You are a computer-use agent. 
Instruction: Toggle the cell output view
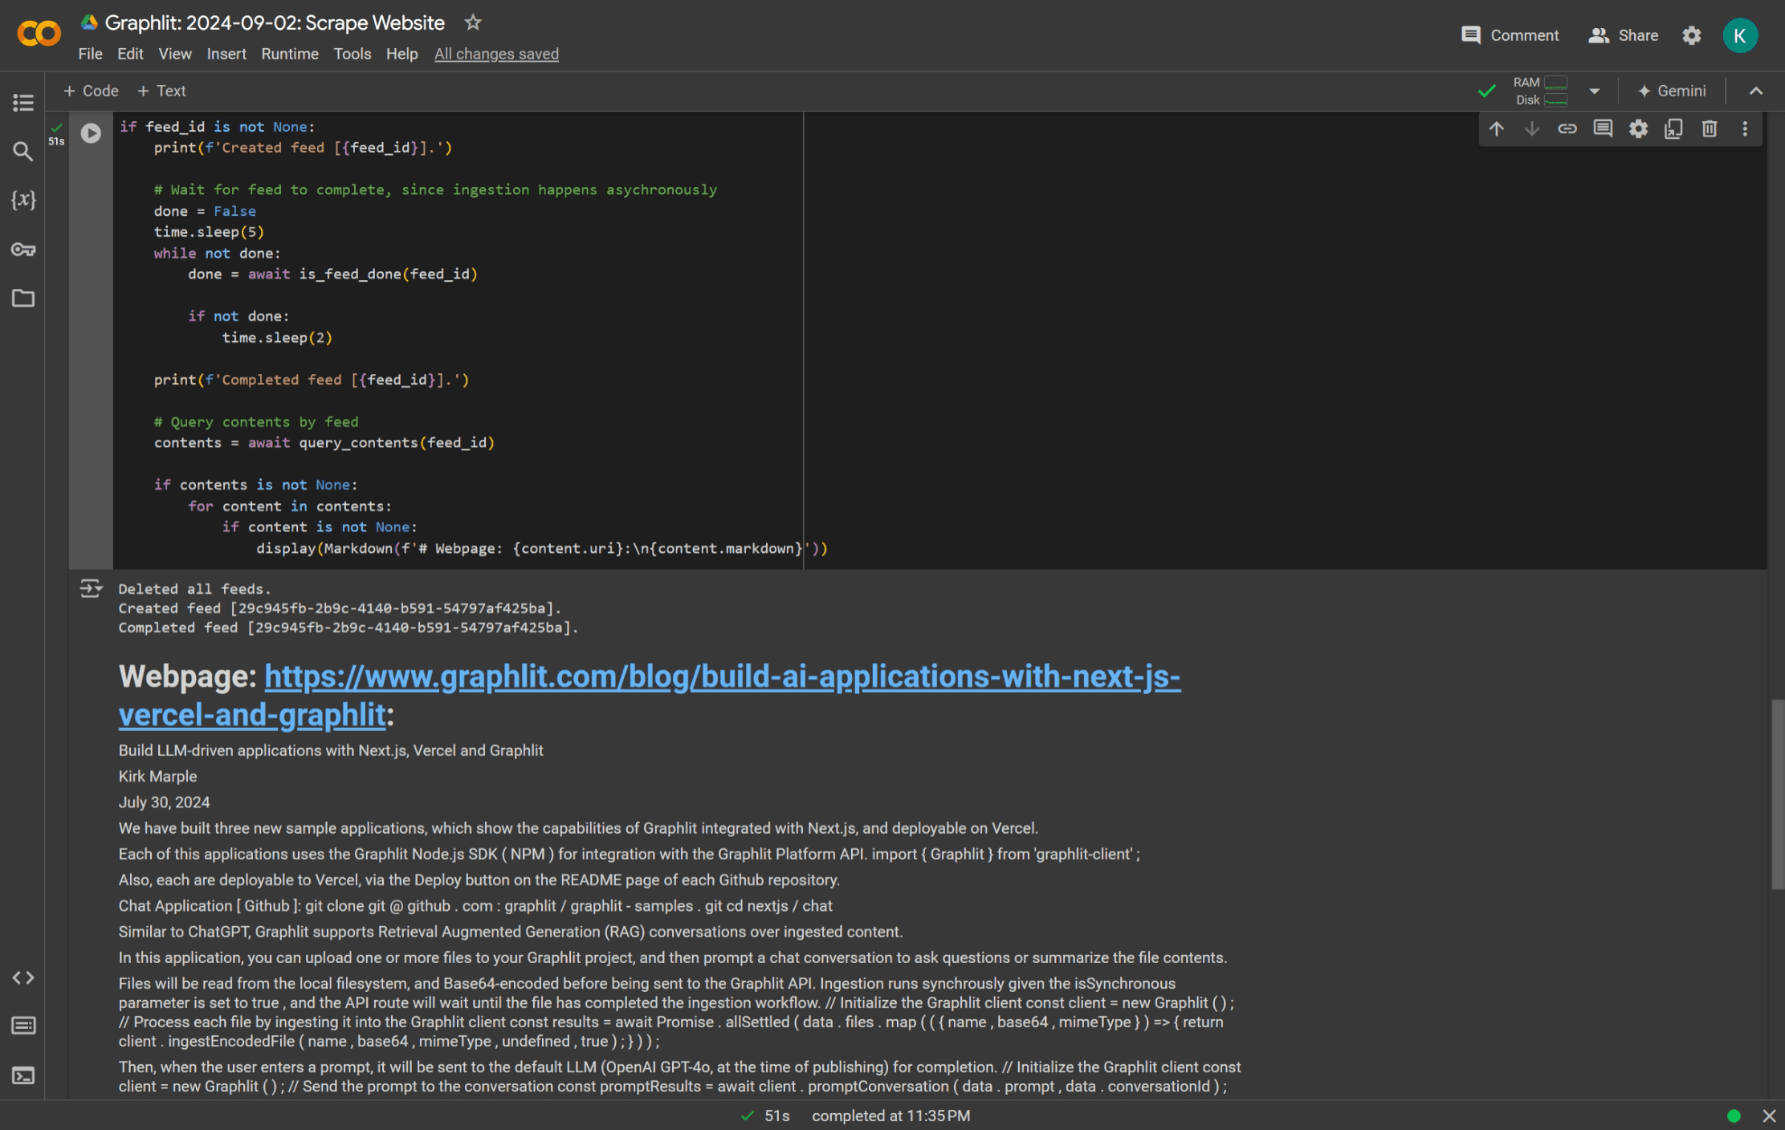pyautogui.click(x=91, y=589)
